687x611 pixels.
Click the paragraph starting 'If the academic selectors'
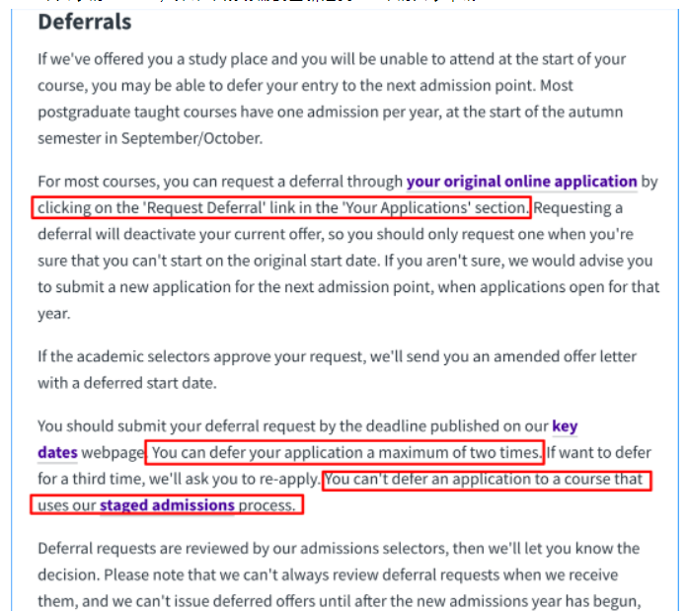[x=337, y=370]
